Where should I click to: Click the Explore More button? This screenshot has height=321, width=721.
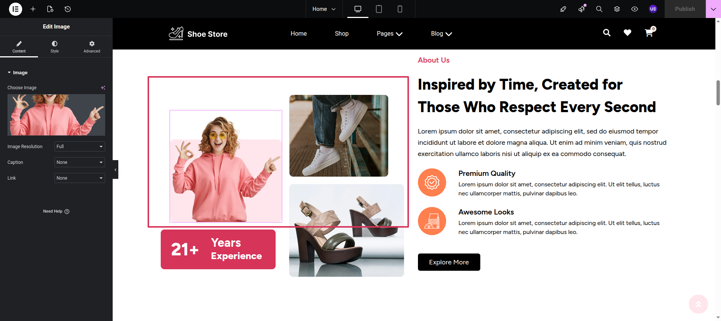tap(449, 262)
